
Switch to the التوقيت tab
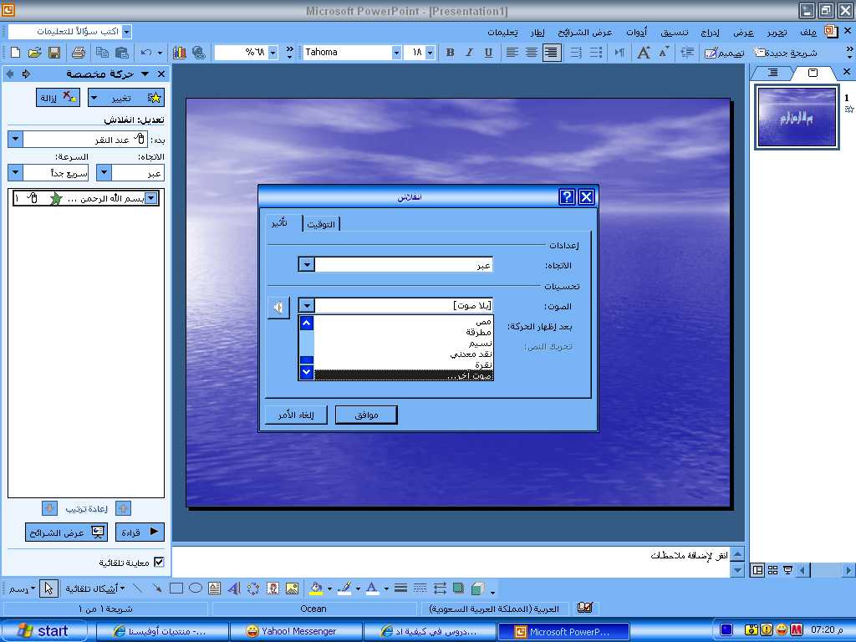321,224
